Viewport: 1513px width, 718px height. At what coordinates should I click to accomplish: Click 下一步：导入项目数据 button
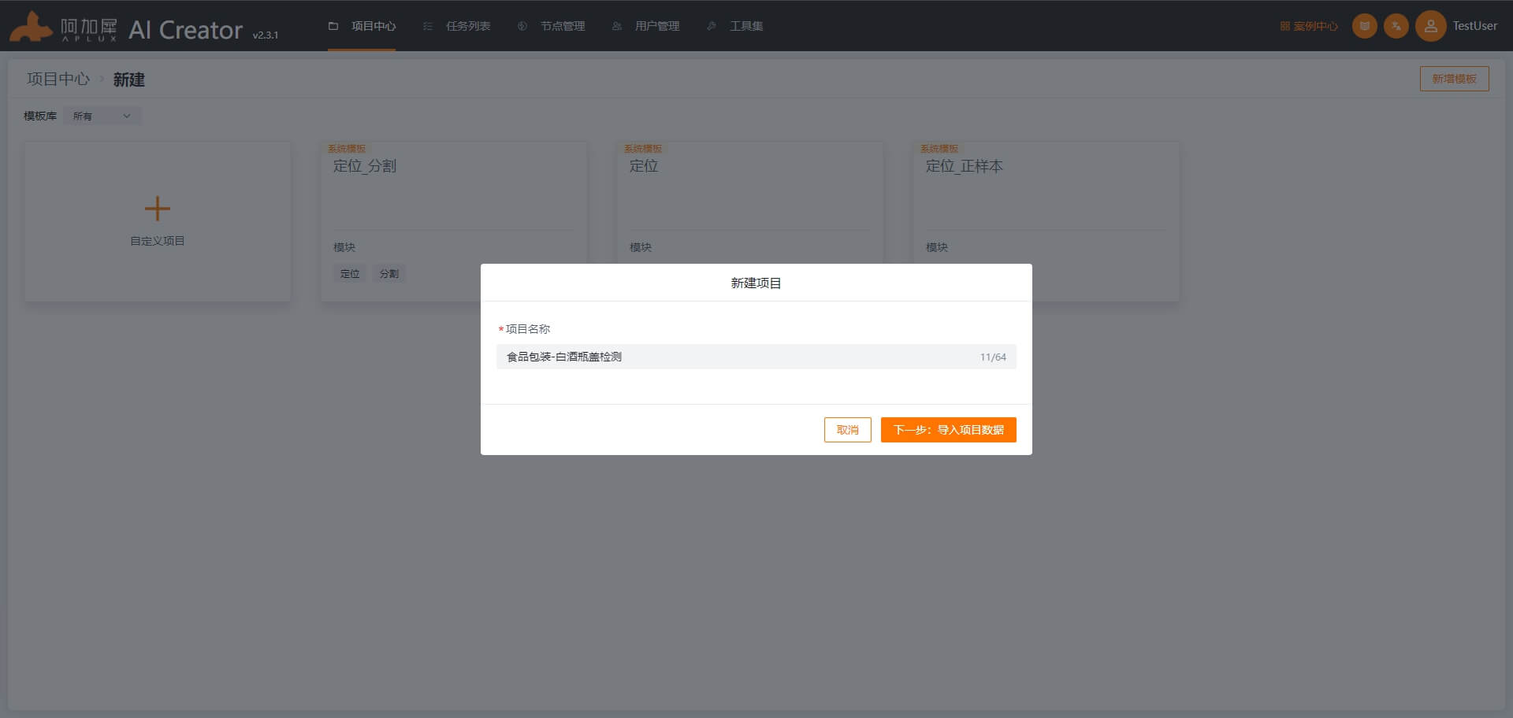tap(948, 430)
